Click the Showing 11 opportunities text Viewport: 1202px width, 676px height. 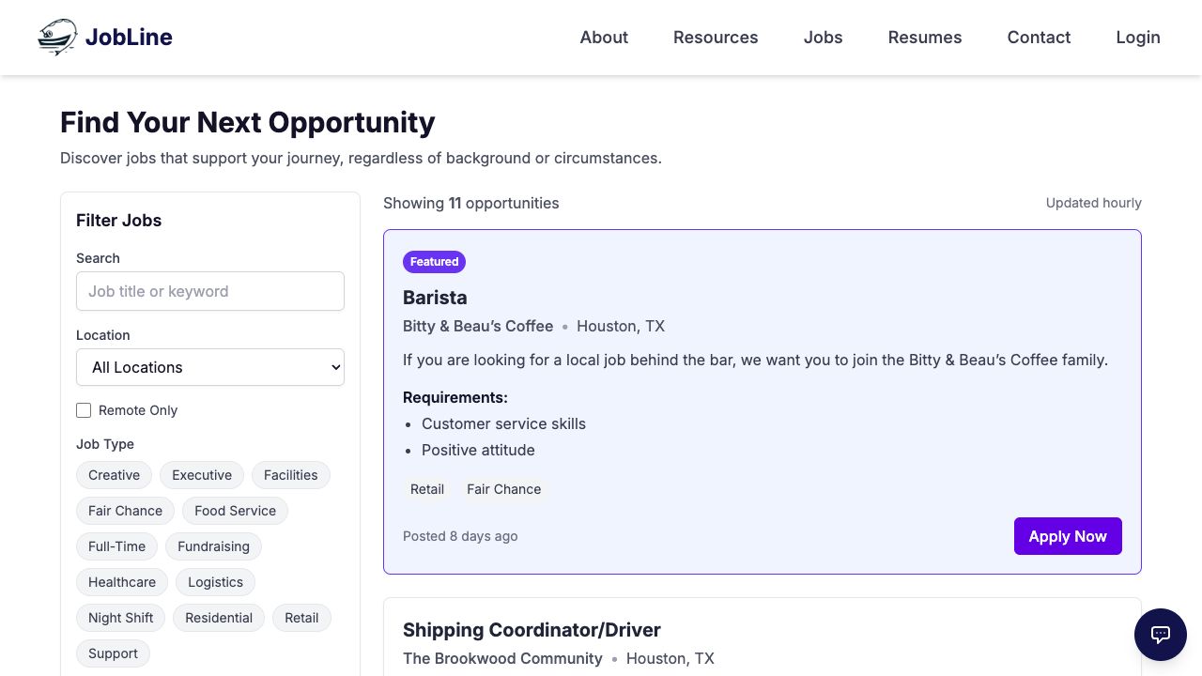(471, 203)
